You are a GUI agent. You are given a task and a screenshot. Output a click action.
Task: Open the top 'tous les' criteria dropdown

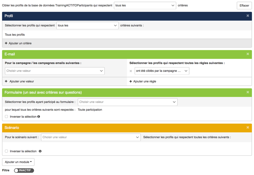(x=145, y=5)
